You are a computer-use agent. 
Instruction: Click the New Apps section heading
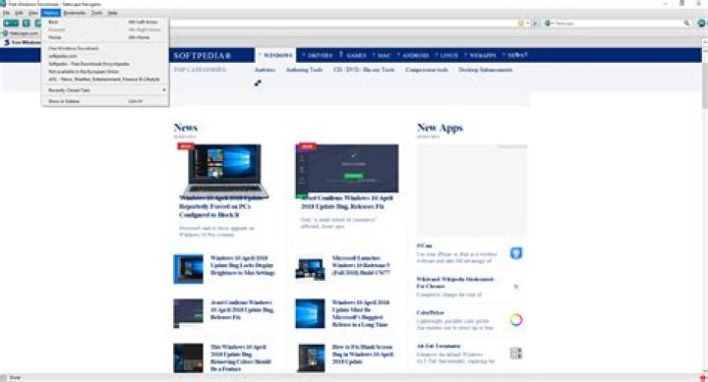click(x=440, y=128)
